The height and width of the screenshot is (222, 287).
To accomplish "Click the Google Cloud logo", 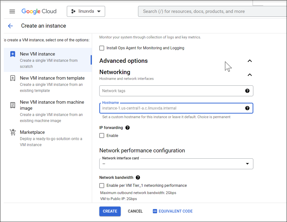I will point(39,11).
